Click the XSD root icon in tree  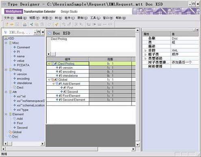point(6,39)
